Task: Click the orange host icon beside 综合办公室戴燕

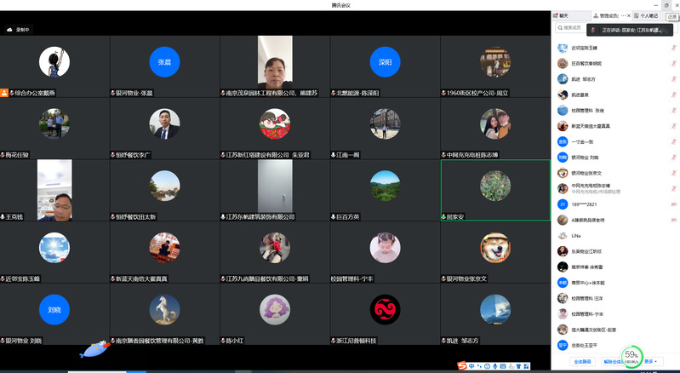Action: coord(4,92)
